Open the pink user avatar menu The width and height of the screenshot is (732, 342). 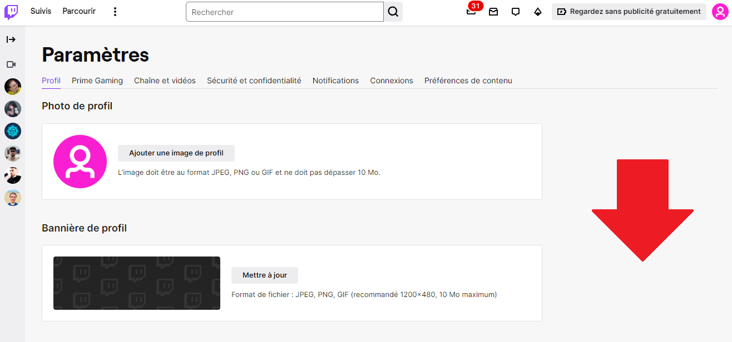coord(720,12)
